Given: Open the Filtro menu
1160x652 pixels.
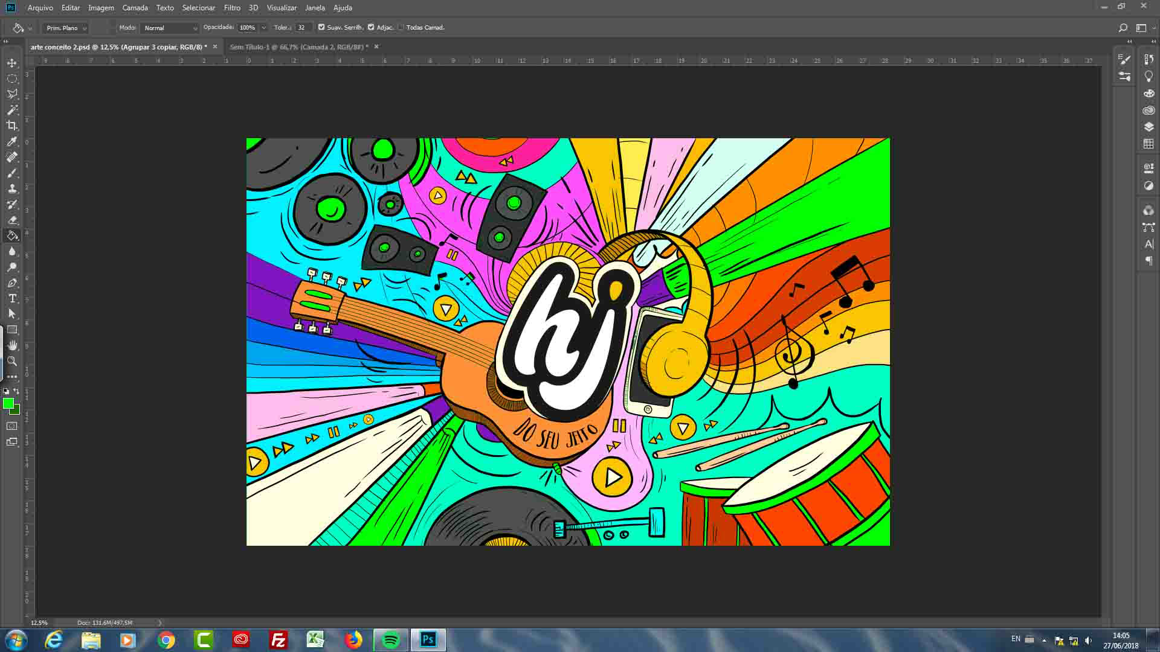Looking at the screenshot, I should 232,8.
